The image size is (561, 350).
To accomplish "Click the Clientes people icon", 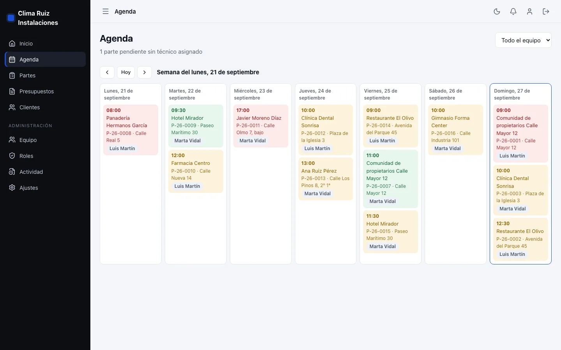I will 12,107.
